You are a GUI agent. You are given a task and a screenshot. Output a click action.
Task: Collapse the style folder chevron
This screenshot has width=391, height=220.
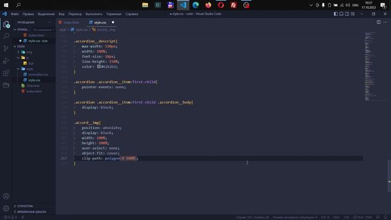[x=18, y=69]
